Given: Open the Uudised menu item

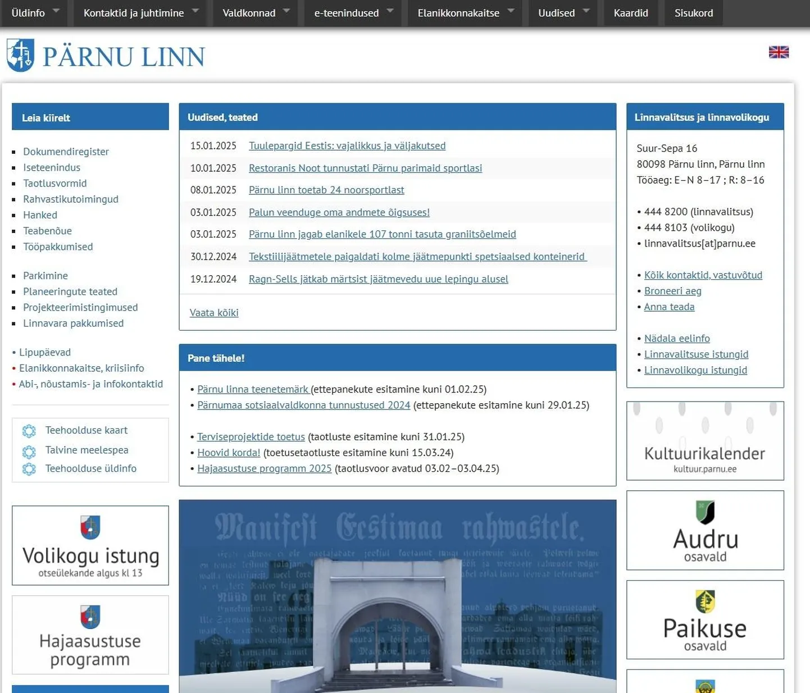Looking at the screenshot, I should [556, 13].
